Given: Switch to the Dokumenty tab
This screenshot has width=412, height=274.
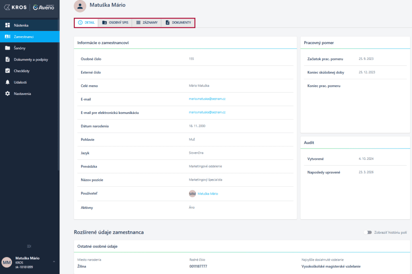Looking at the screenshot, I should [x=178, y=23].
